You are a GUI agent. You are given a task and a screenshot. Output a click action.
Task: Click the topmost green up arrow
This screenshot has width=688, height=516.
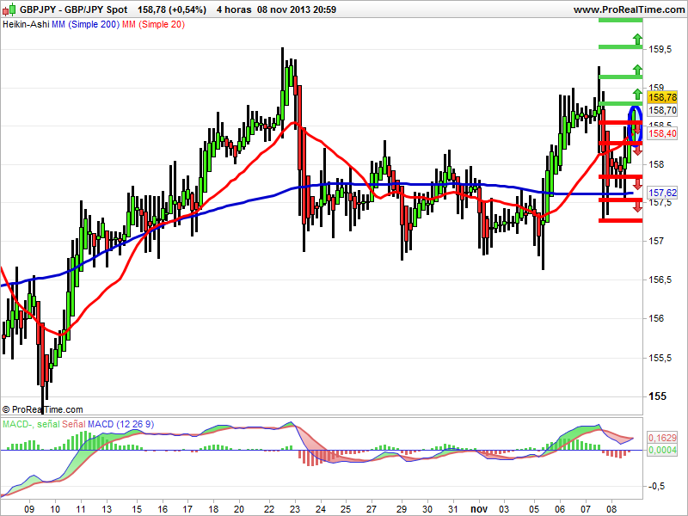[x=636, y=39]
